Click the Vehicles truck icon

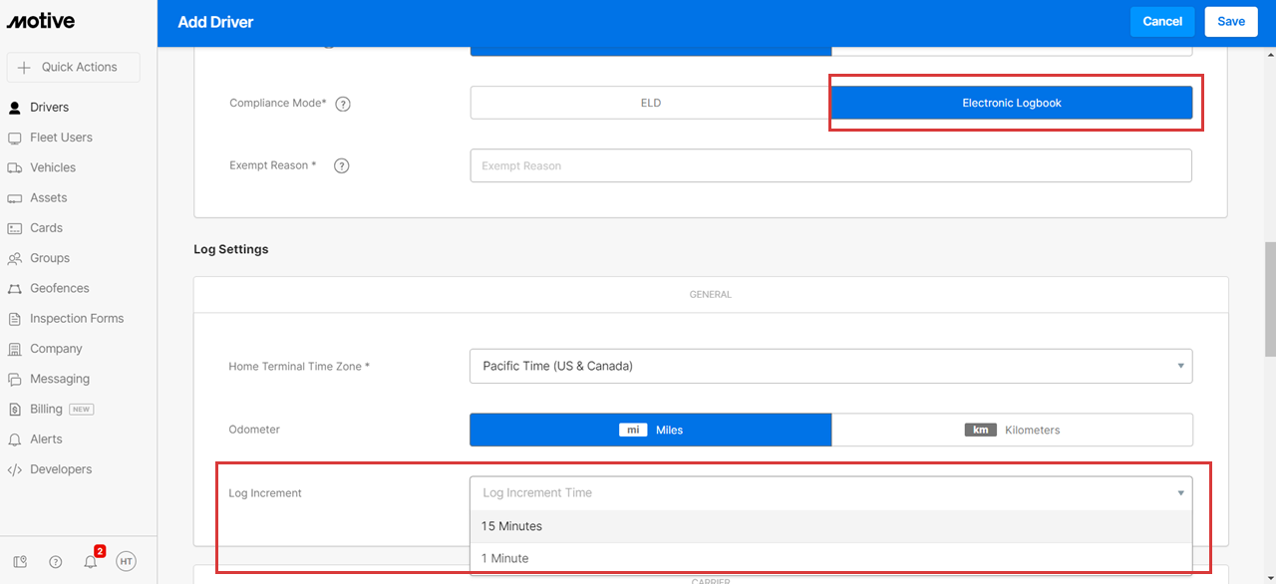[x=14, y=167]
